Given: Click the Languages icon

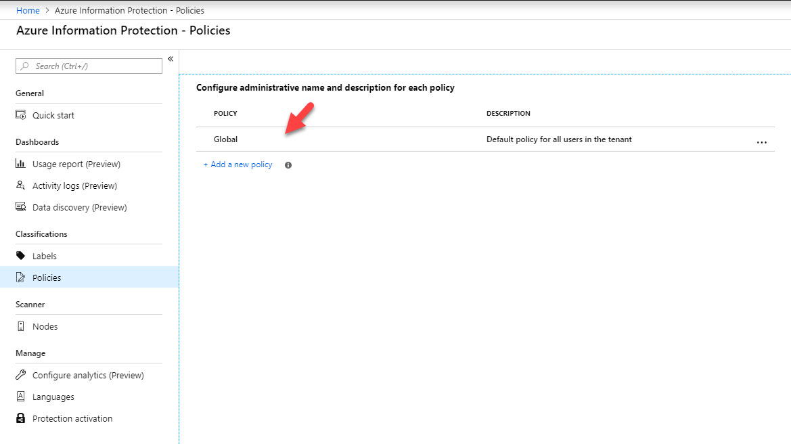Looking at the screenshot, I should click(21, 397).
